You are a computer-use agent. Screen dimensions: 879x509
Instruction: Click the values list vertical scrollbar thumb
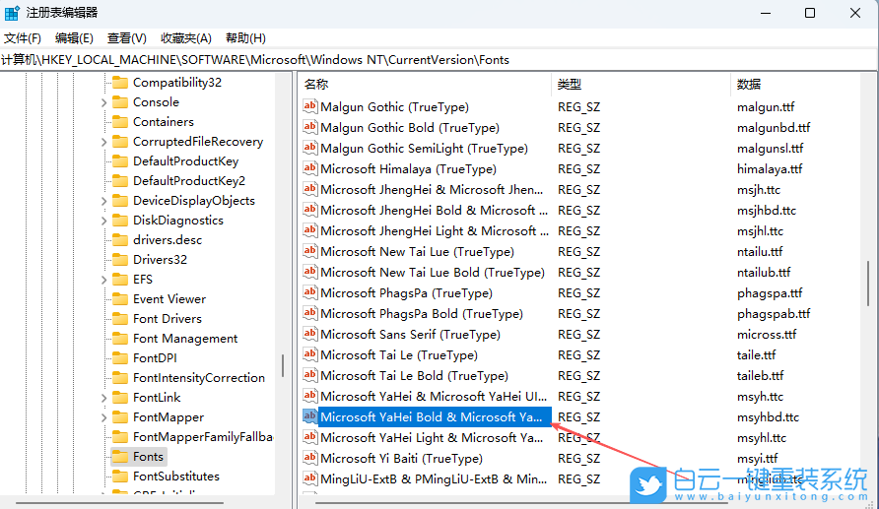pyautogui.click(x=868, y=283)
